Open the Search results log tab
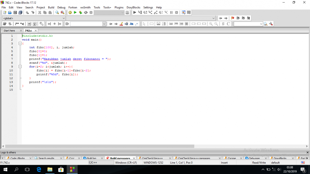 (x=46, y=158)
